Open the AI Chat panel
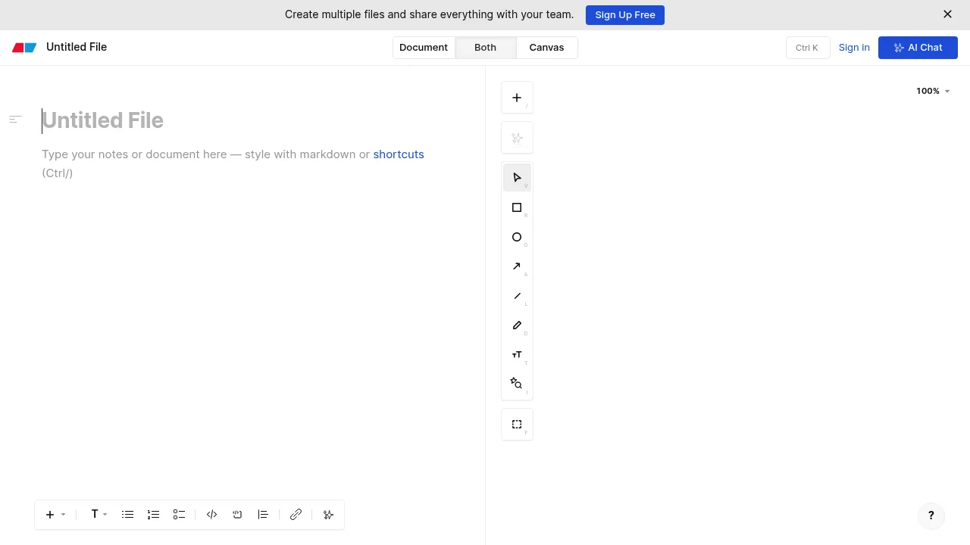The image size is (970, 545). pos(918,48)
